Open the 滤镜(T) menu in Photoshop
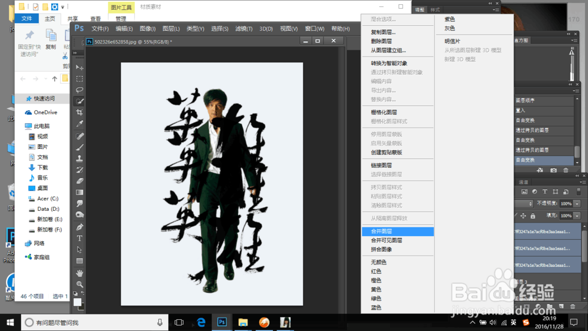The height and width of the screenshot is (331, 588). [x=244, y=28]
